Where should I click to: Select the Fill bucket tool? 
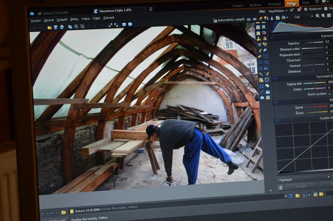point(265,50)
